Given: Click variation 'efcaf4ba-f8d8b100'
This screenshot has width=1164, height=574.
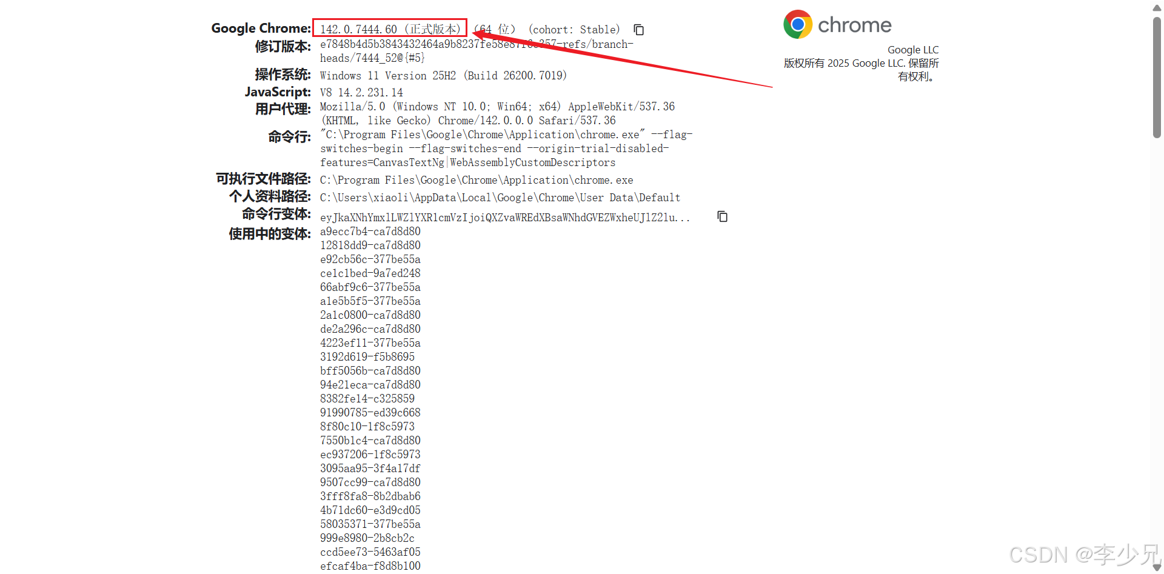Looking at the screenshot, I should [370, 566].
